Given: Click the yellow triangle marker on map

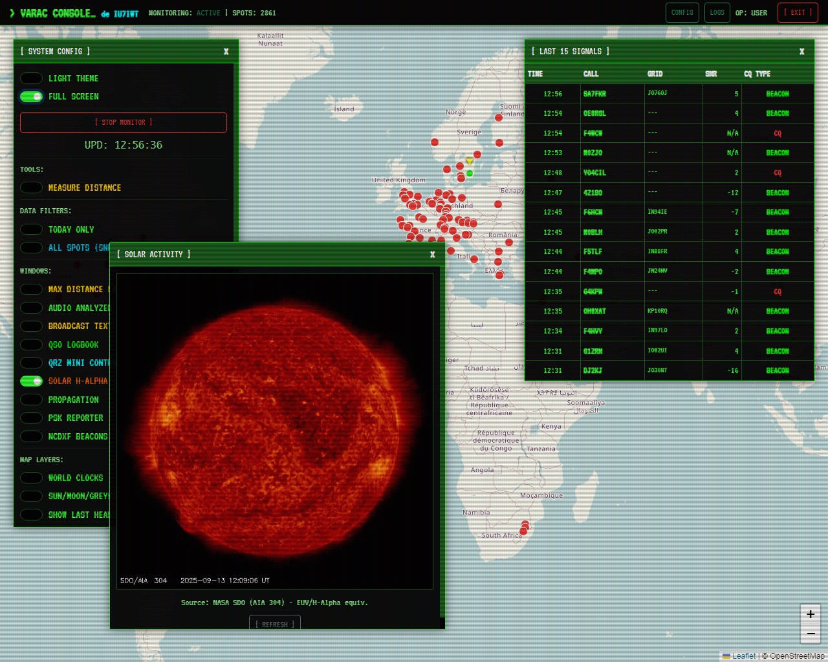Looking at the screenshot, I should pos(469,162).
